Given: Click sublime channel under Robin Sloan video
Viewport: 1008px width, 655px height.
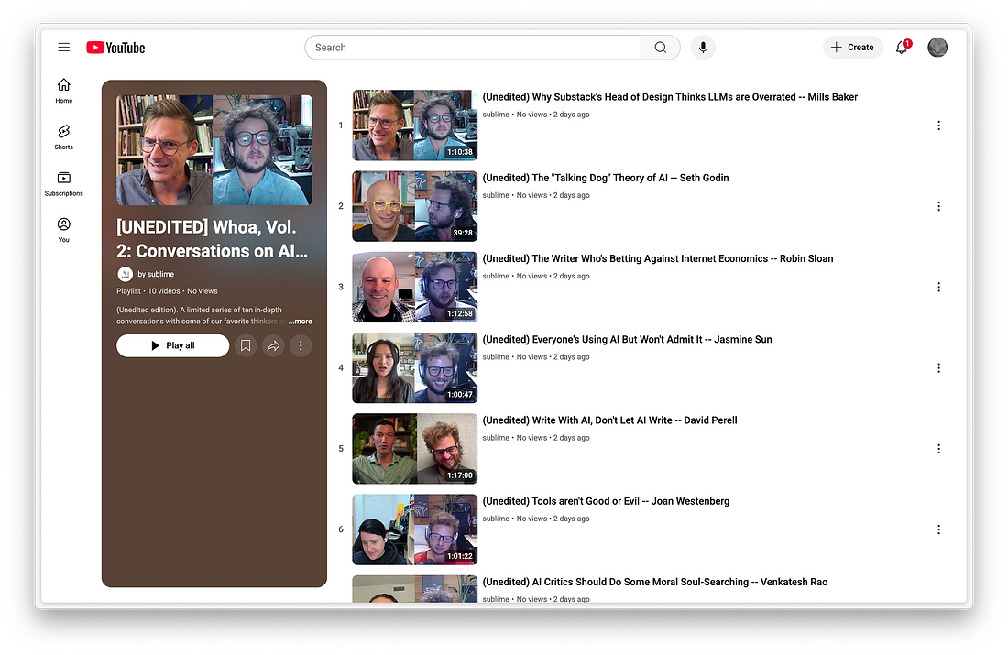Looking at the screenshot, I should (x=496, y=277).
